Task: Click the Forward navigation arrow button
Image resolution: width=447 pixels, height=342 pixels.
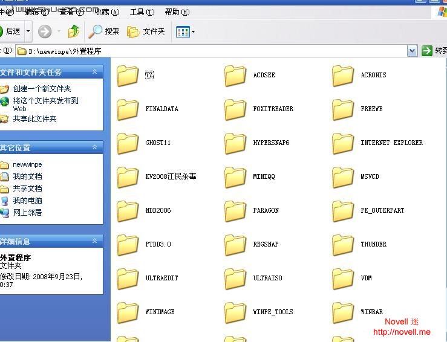Action: 45,31
